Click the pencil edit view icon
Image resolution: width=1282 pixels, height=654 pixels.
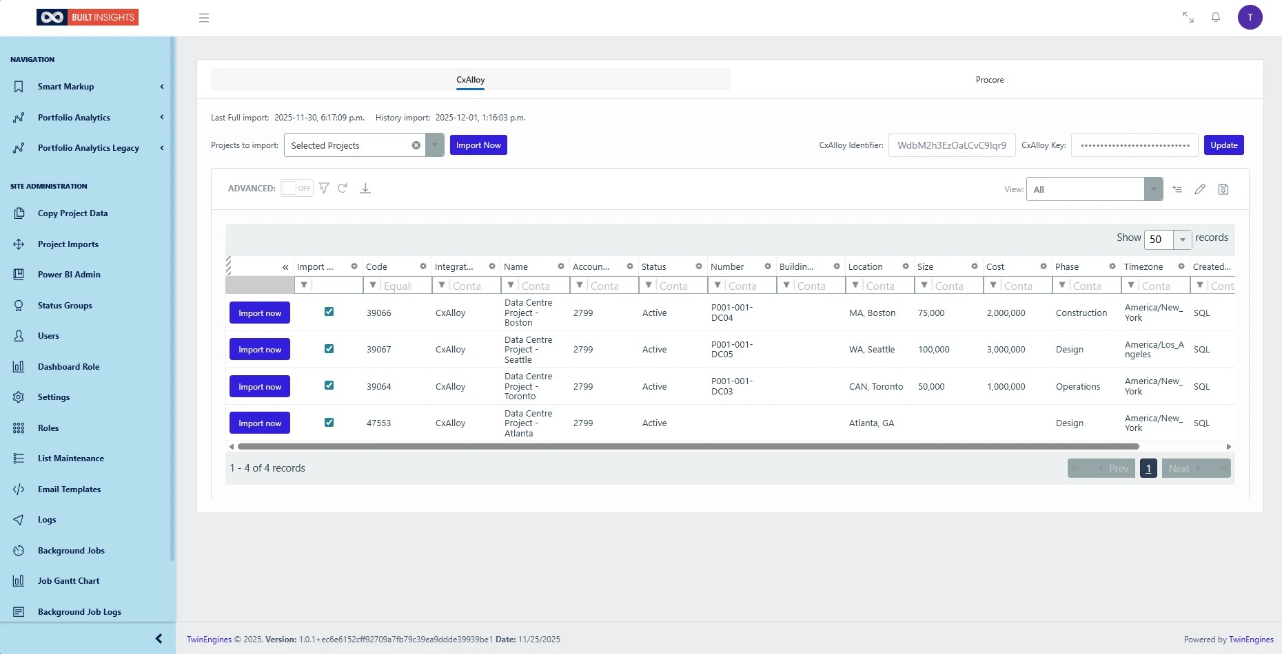click(x=1200, y=189)
